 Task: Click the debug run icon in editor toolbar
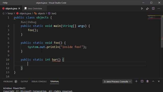coord(147,8)
